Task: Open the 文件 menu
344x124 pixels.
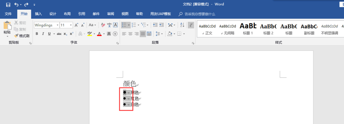Action: point(8,14)
